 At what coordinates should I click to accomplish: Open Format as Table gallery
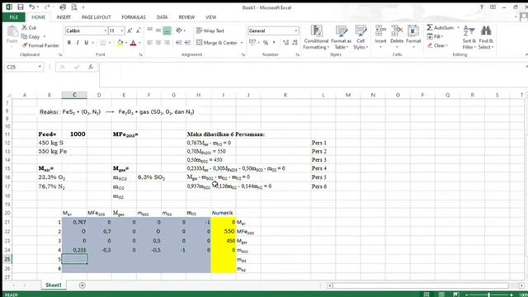341,37
